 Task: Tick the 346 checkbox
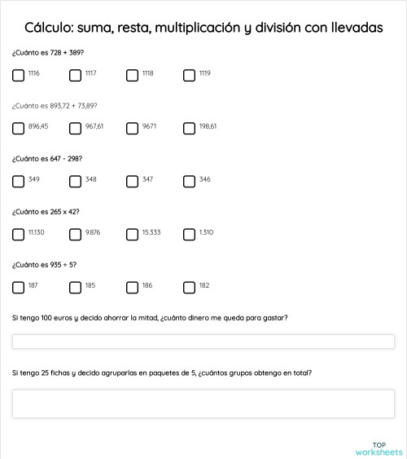pyautogui.click(x=189, y=181)
